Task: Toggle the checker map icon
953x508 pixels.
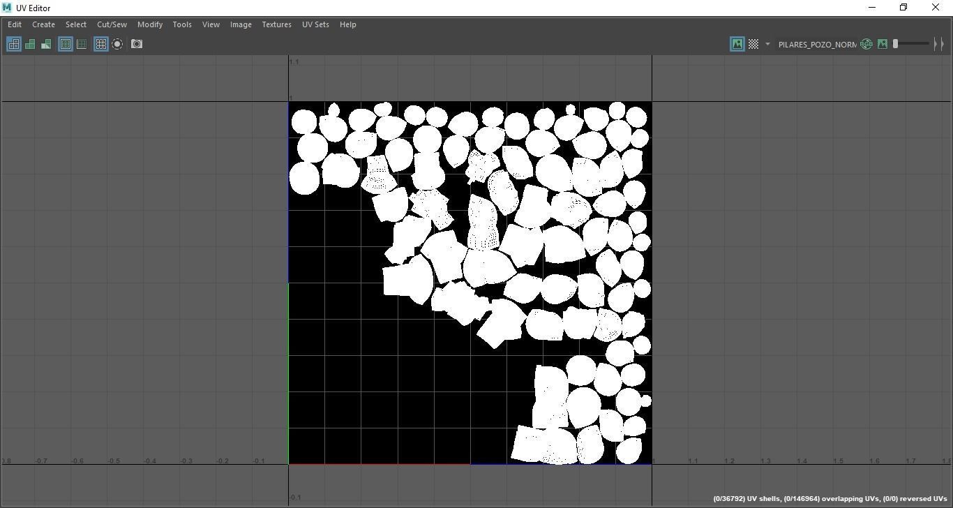Action: pyautogui.click(x=753, y=44)
